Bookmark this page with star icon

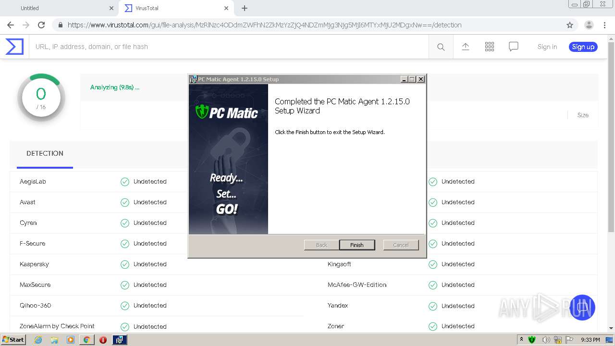coord(570,25)
